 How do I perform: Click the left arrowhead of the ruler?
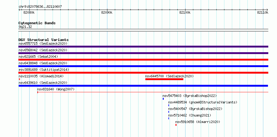click(19, 10)
